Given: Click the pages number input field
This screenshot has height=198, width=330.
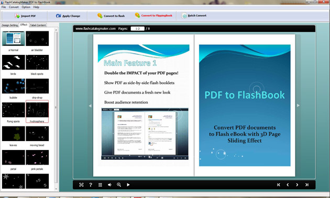Looking at the screenshot, I should [x=137, y=29].
